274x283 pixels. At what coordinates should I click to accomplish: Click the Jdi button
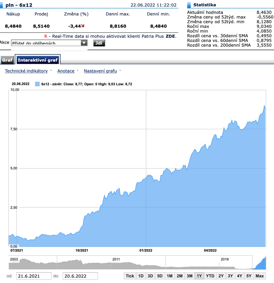[x=99, y=43]
